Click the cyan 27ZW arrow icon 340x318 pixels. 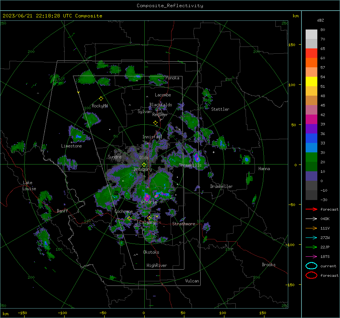(311, 238)
